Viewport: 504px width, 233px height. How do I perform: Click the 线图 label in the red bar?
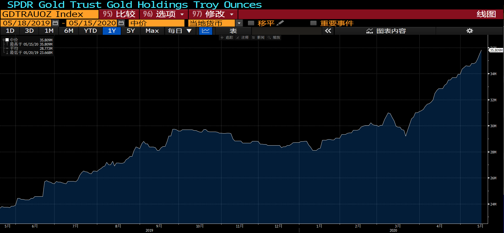click(x=486, y=14)
